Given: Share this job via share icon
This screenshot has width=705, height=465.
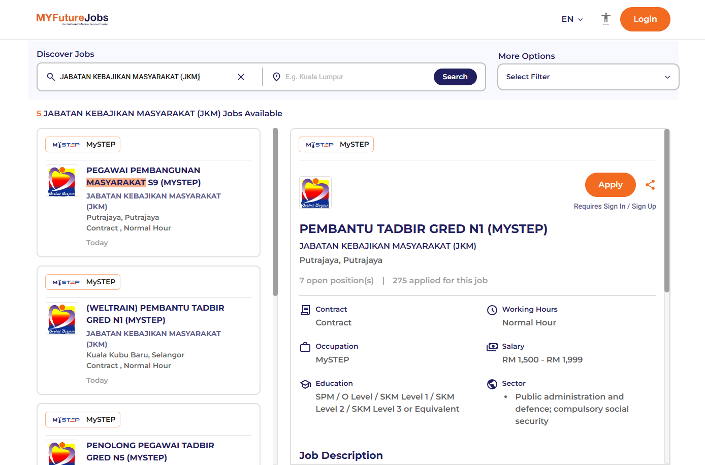Looking at the screenshot, I should (x=650, y=185).
